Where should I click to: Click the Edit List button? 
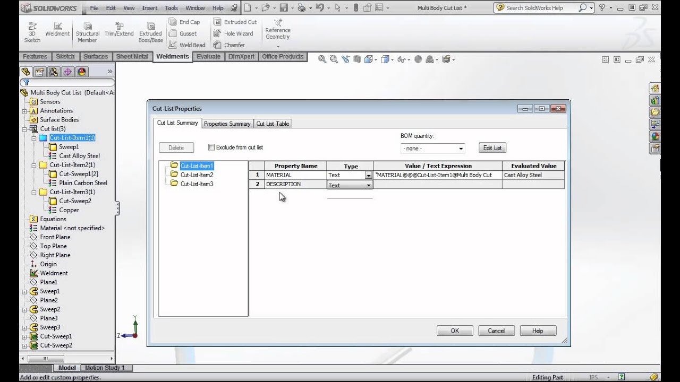(492, 148)
